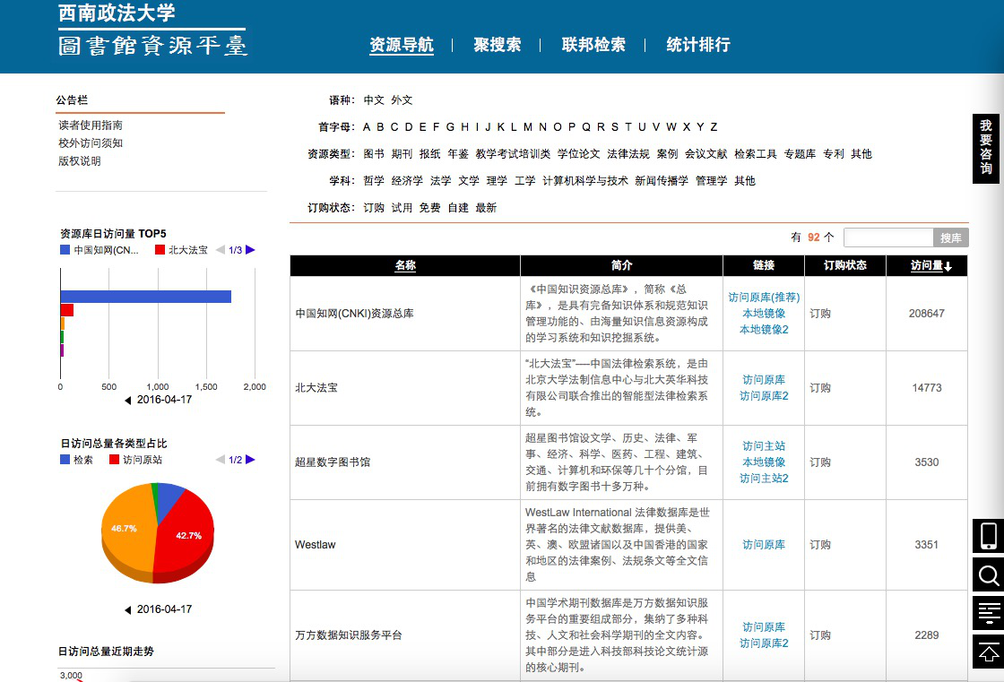Screen dimensions: 1004x682
Task: Open the 我要咨询 consultation side tab
Action: [x=986, y=148]
